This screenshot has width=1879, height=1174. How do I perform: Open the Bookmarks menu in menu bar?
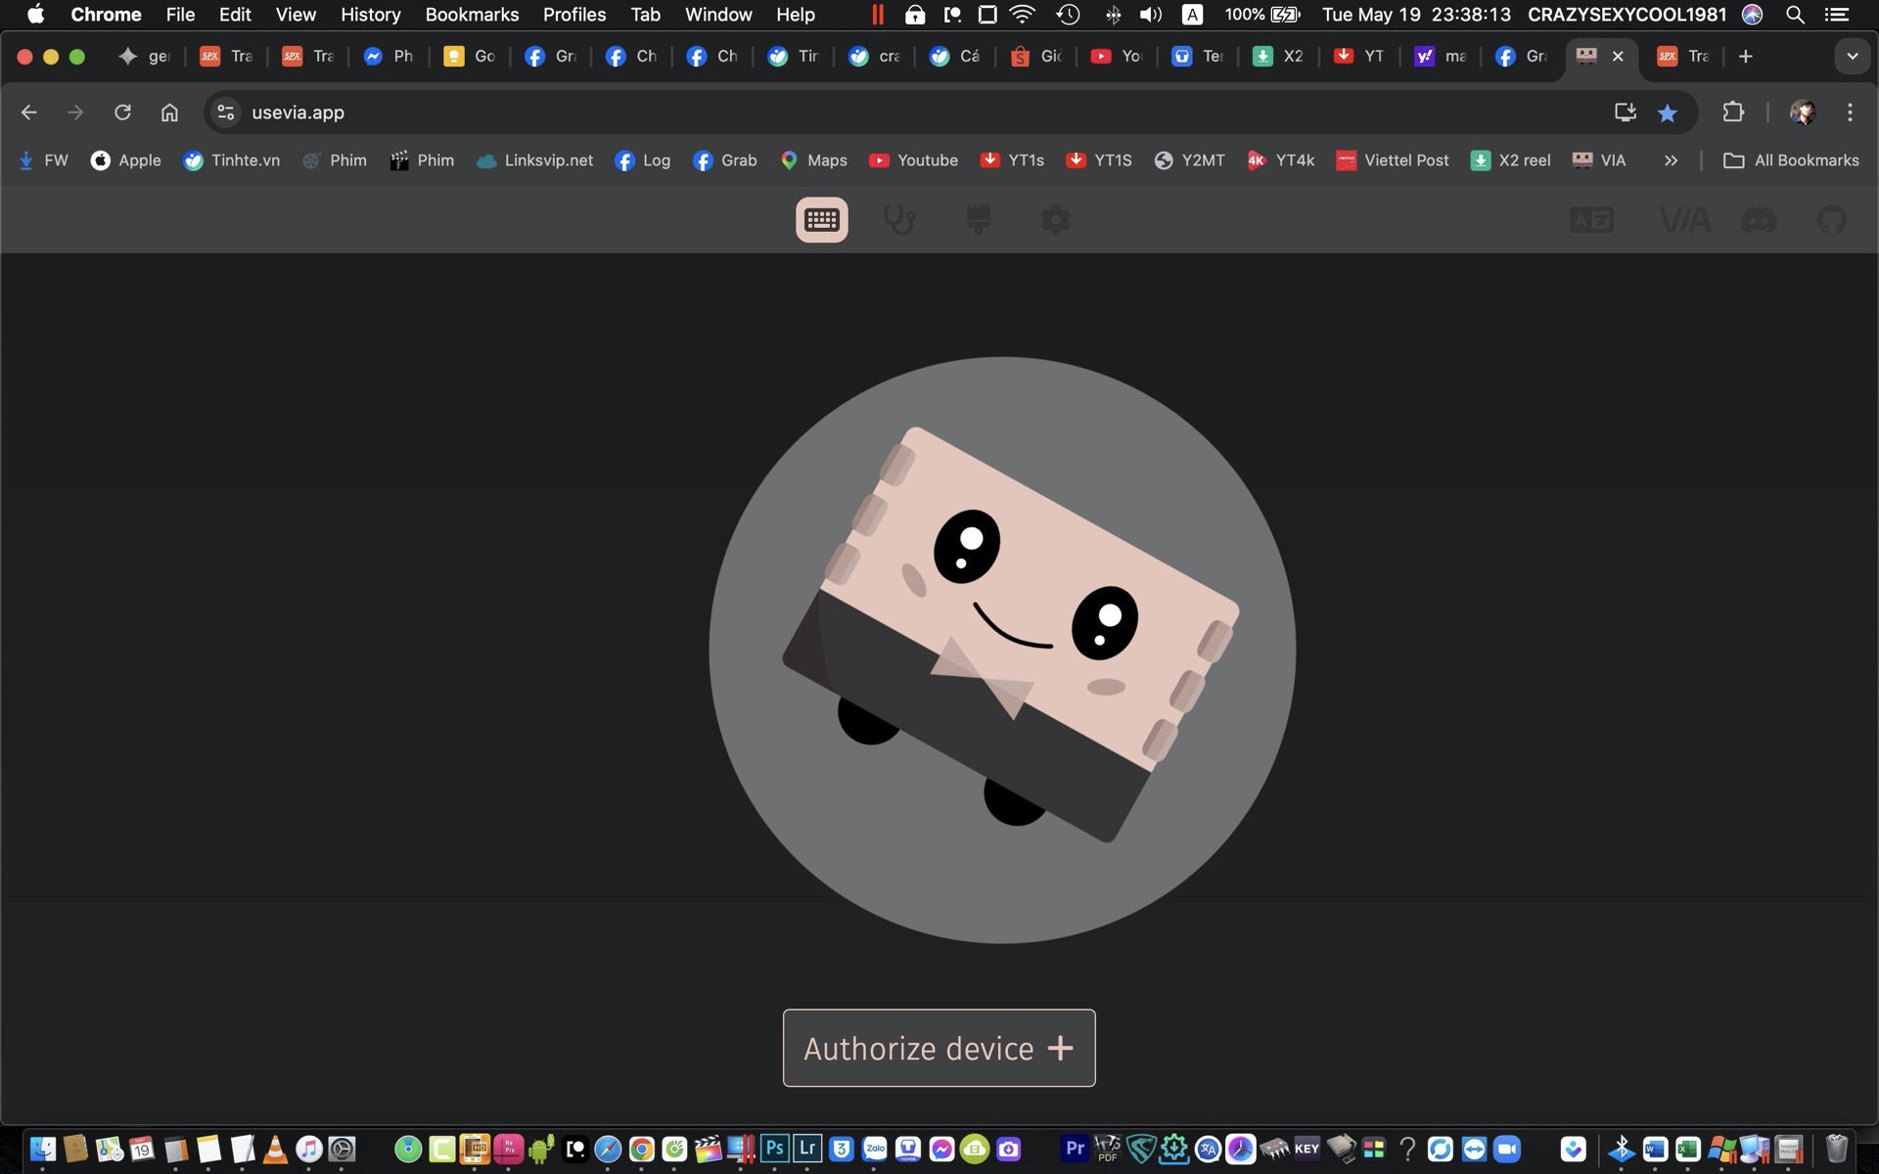point(472,15)
